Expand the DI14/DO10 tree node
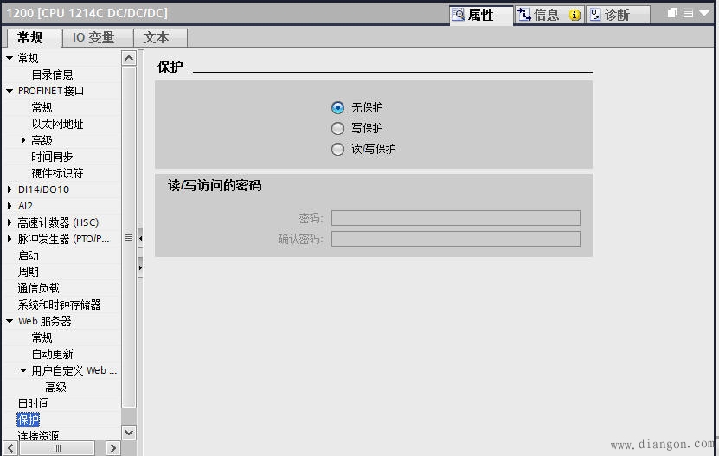This screenshot has height=456, width=719. pyautogui.click(x=10, y=189)
